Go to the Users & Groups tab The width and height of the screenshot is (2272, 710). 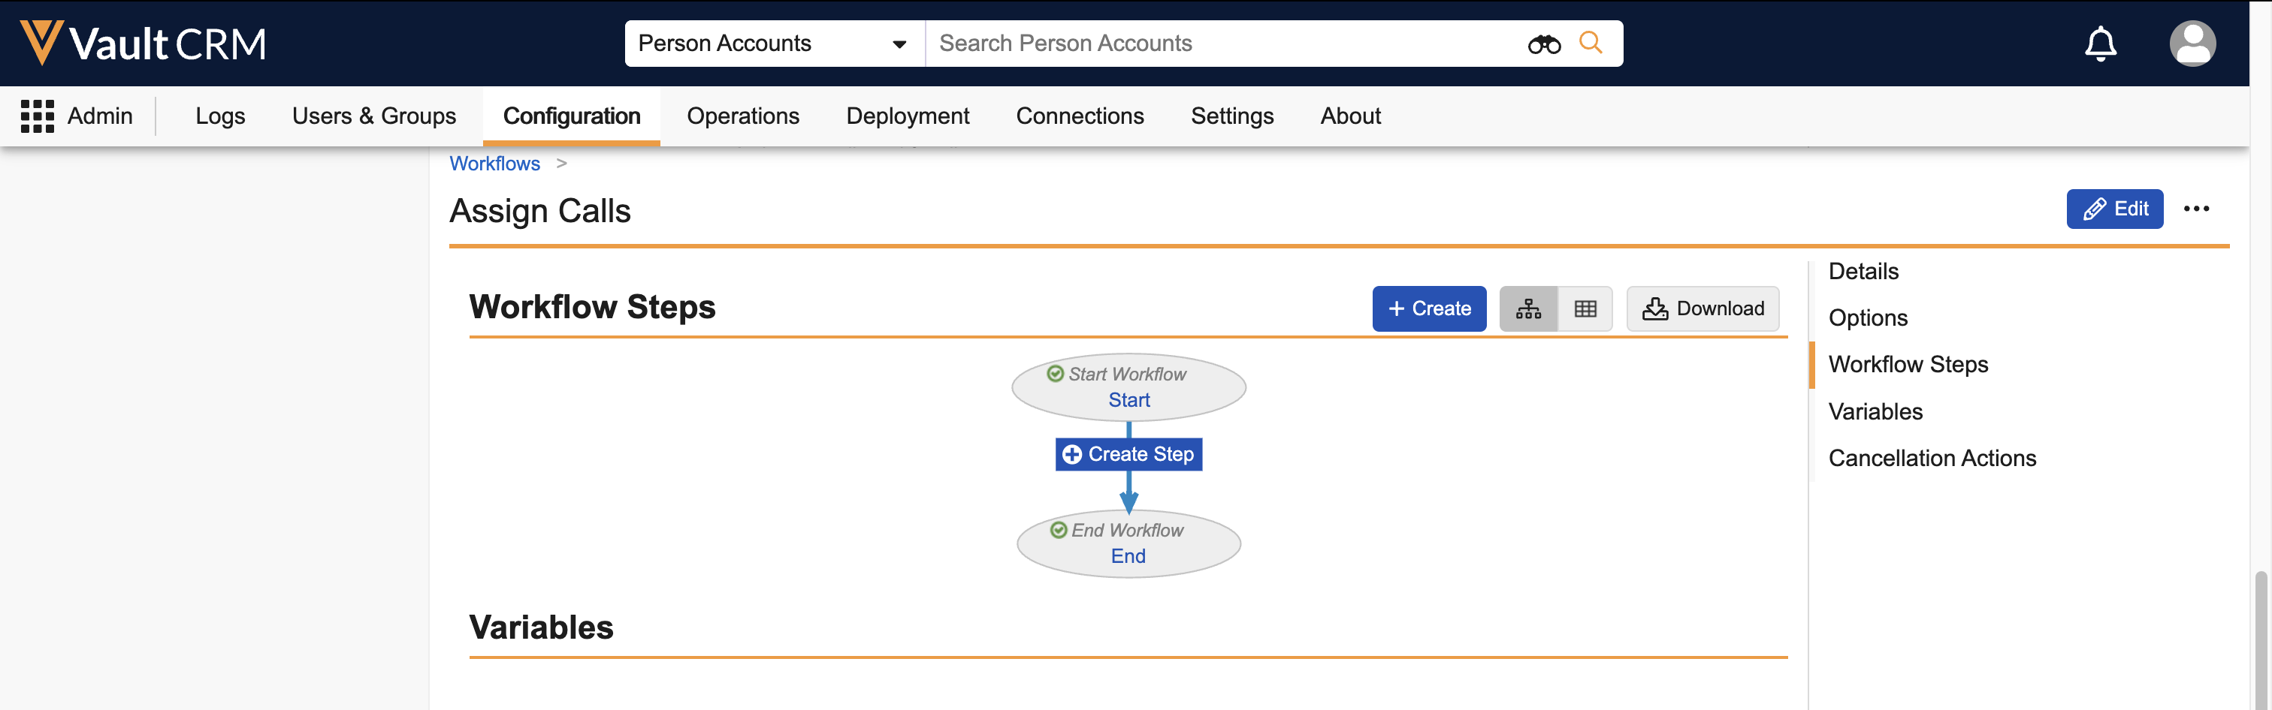[374, 116]
